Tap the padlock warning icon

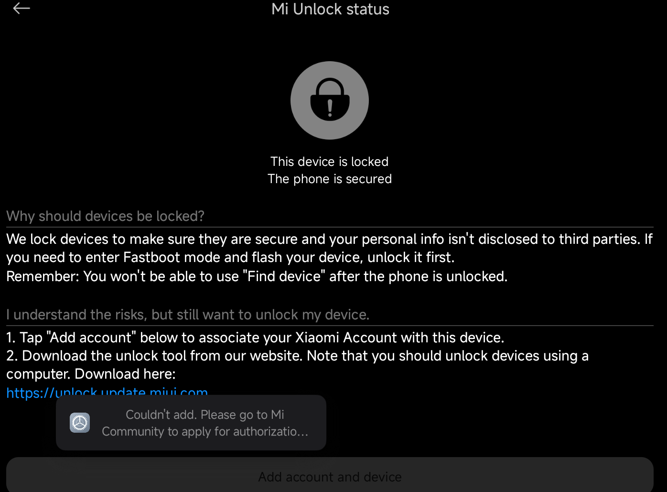(330, 100)
